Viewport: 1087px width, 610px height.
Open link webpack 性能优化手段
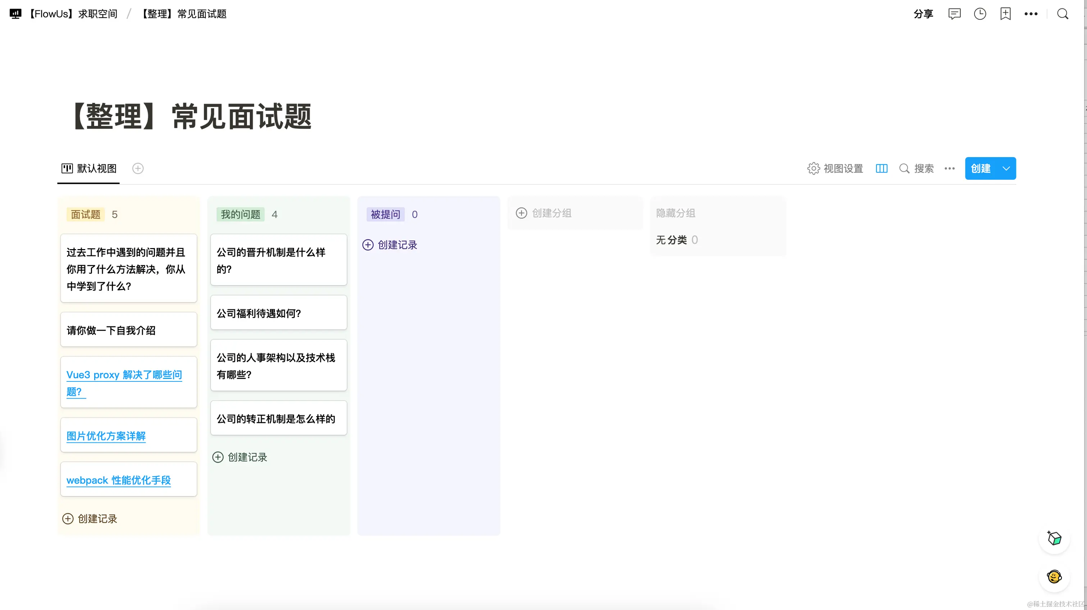(x=119, y=480)
